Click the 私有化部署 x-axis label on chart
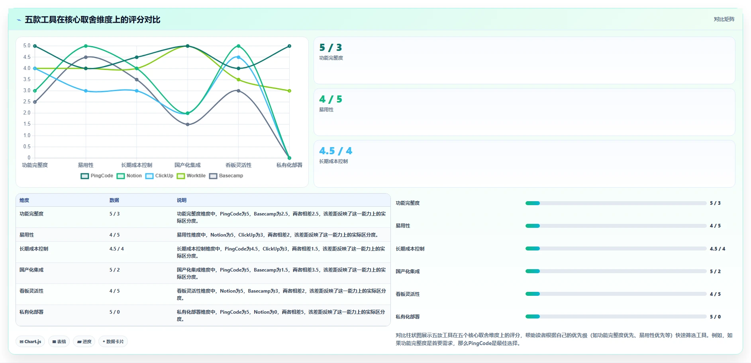This screenshot has width=751, height=363. point(289,165)
